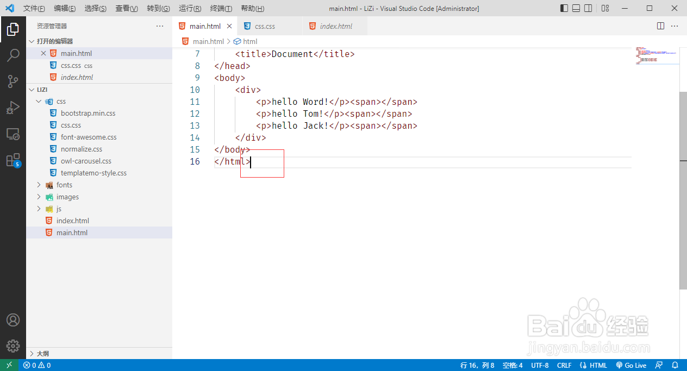Change cursor position 行 16, 列 8
Screen dimensions: 687x371
click(x=477, y=365)
